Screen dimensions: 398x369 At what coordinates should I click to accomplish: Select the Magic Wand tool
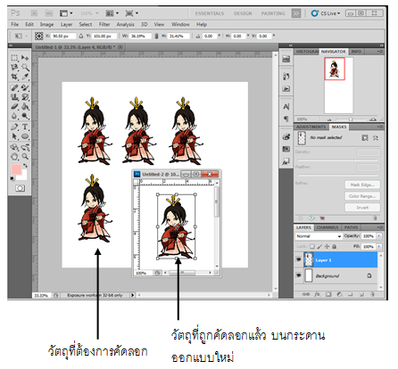[25, 67]
